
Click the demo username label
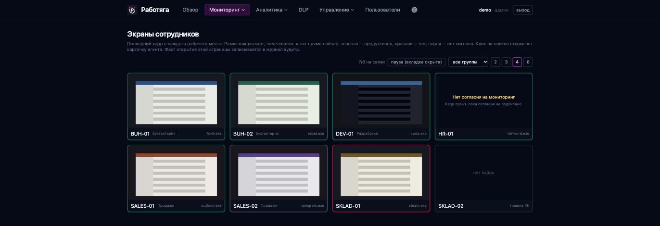(485, 10)
